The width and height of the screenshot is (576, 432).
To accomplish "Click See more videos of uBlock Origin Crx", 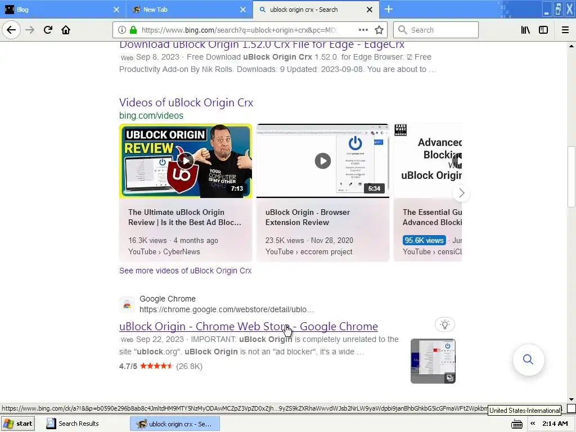I will point(185,271).
